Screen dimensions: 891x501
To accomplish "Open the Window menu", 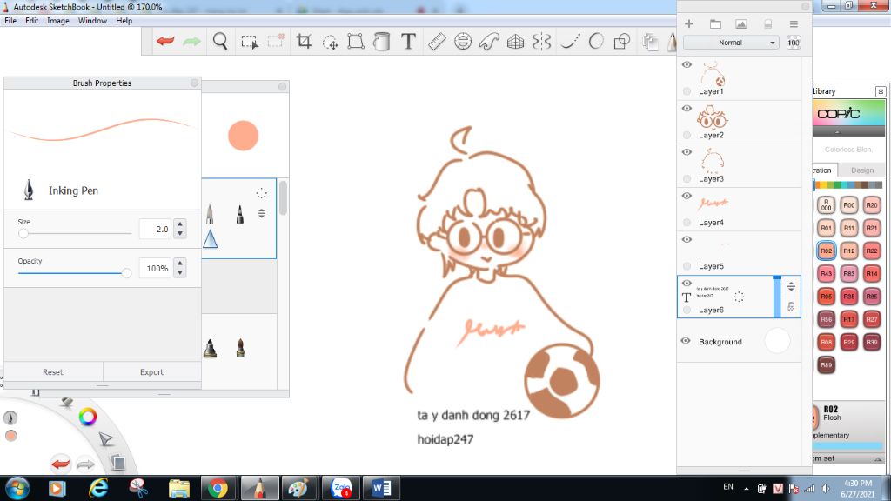I will pyautogui.click(x=92, y=21).
